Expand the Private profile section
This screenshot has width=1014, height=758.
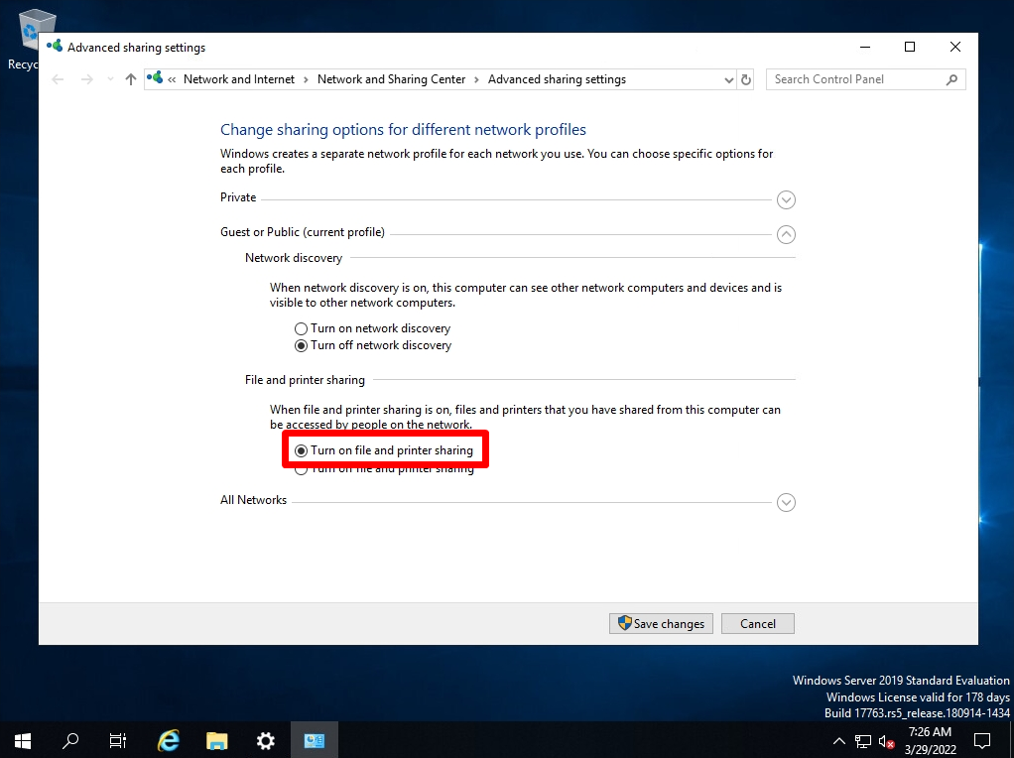(x=786, y=199)
